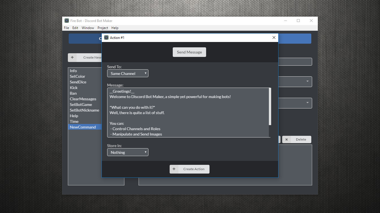Click the plus icon on Create Action button

click(x=174, y=169)
